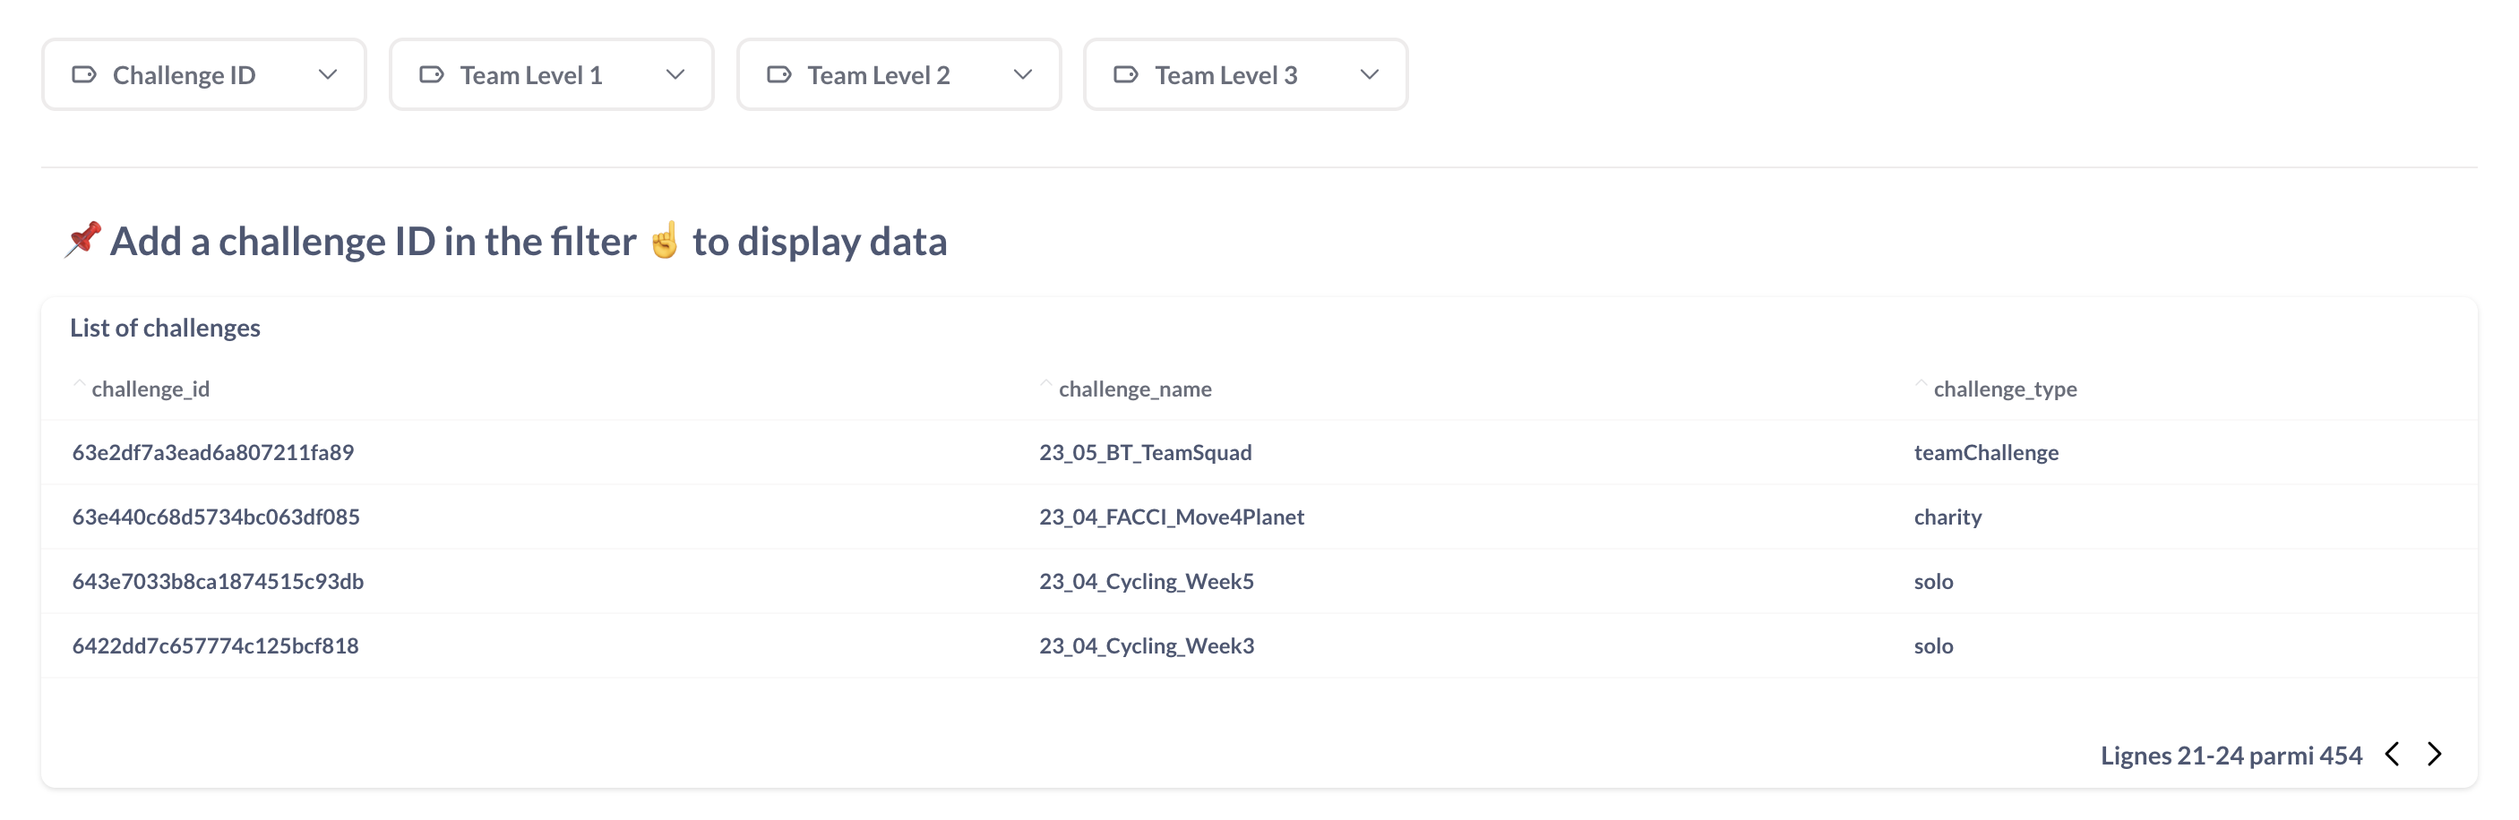Click the label icon in Team Level 2 filter
Screen dimensions: 2519x820
coord(778,74)
